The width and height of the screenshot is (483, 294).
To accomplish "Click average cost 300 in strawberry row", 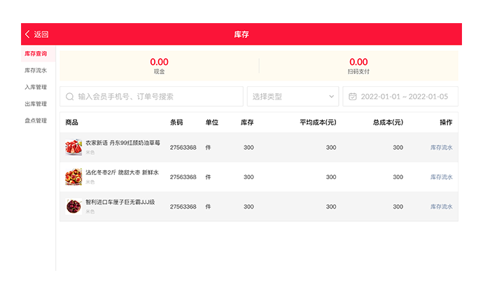I will (331, 147).
